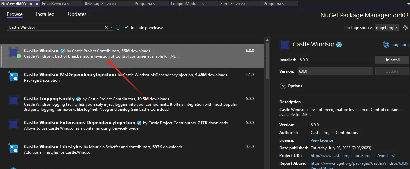Click verified badge beside Castle.Windsor.Extensions.DependencyInjection
The height and width of the screenshot is (169, 410).
point(139,123)
